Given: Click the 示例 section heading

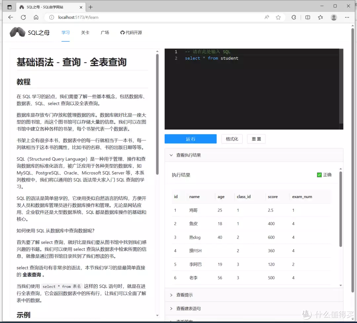Looking at the screenshot, I should pos(23,315).
